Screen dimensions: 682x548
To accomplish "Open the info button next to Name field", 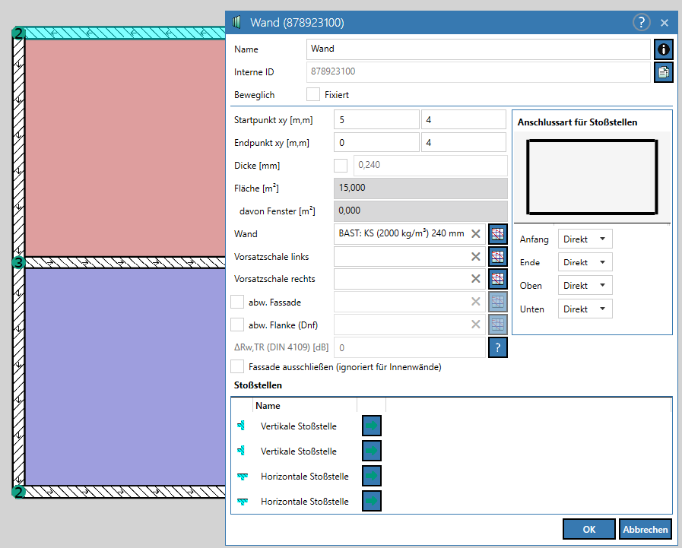I will (663, 49).
